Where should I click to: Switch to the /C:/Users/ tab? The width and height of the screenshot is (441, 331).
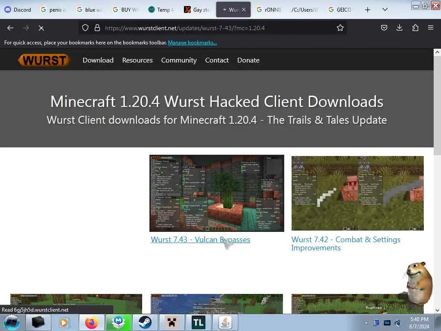[x=305, y=10]
